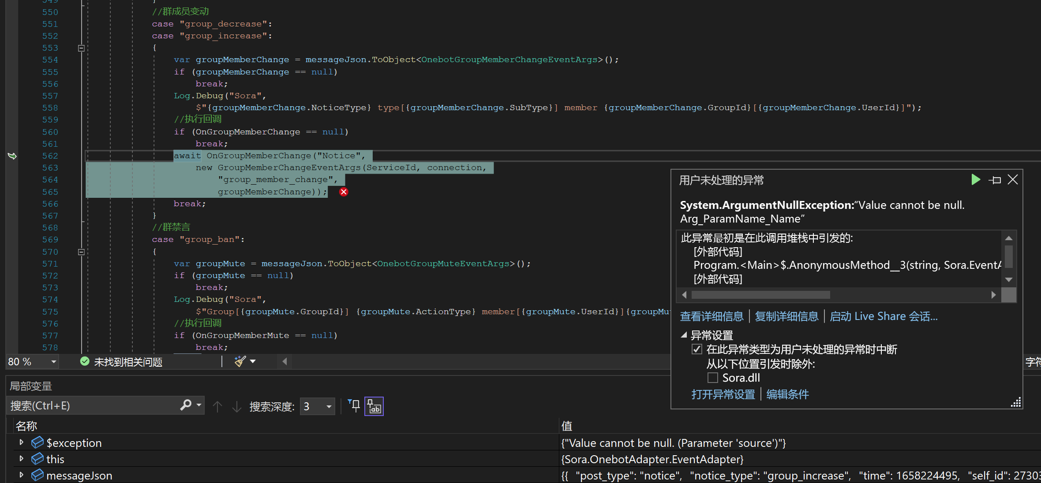
Task: Collapse the 异常设置 section triangle
Action: (x=684, y=335)
